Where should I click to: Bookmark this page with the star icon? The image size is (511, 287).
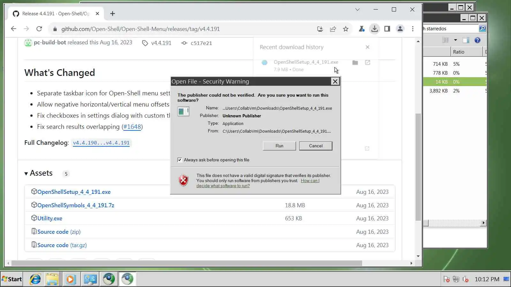point(346,29)
